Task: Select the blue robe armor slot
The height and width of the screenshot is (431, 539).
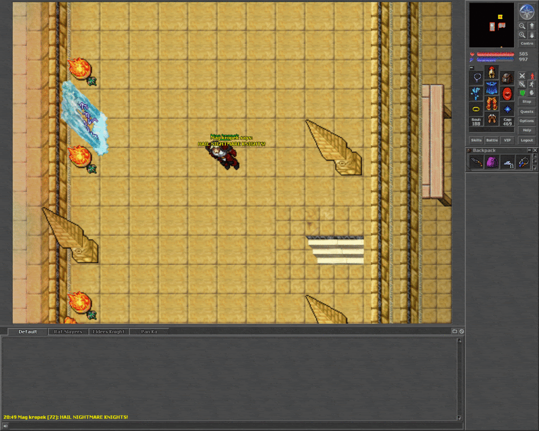Action: [492, 88]
